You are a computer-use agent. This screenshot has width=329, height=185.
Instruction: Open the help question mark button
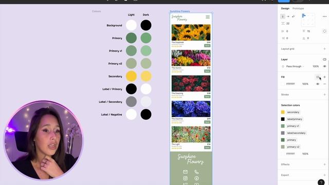[x=321, y=182]
